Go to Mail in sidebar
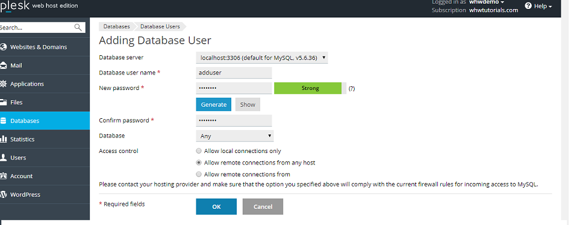This screenshot has height=225, width=571. 16,65
